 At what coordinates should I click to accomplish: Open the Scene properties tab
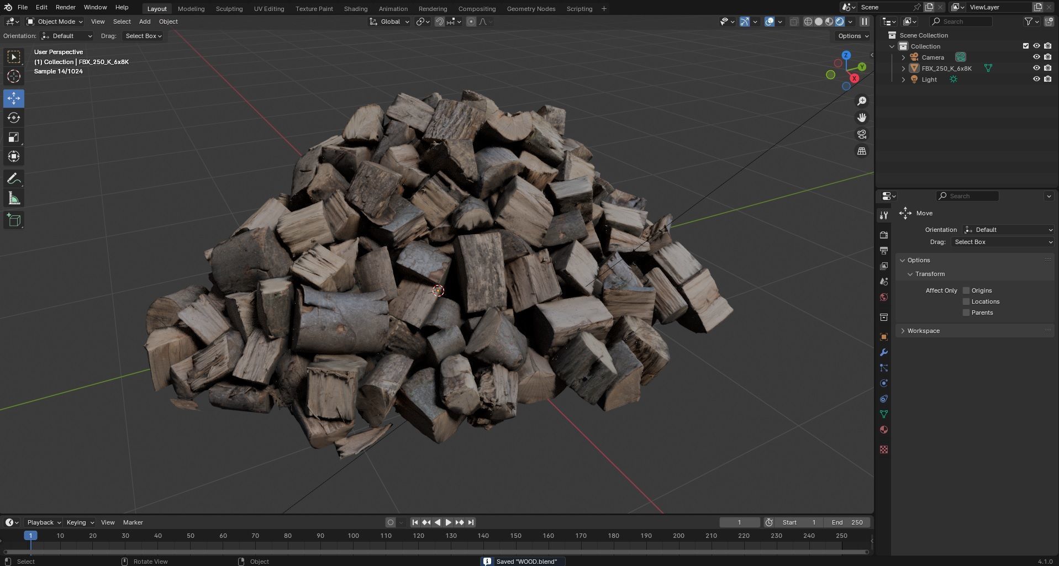pyautogui.click(x=883, y=281)
